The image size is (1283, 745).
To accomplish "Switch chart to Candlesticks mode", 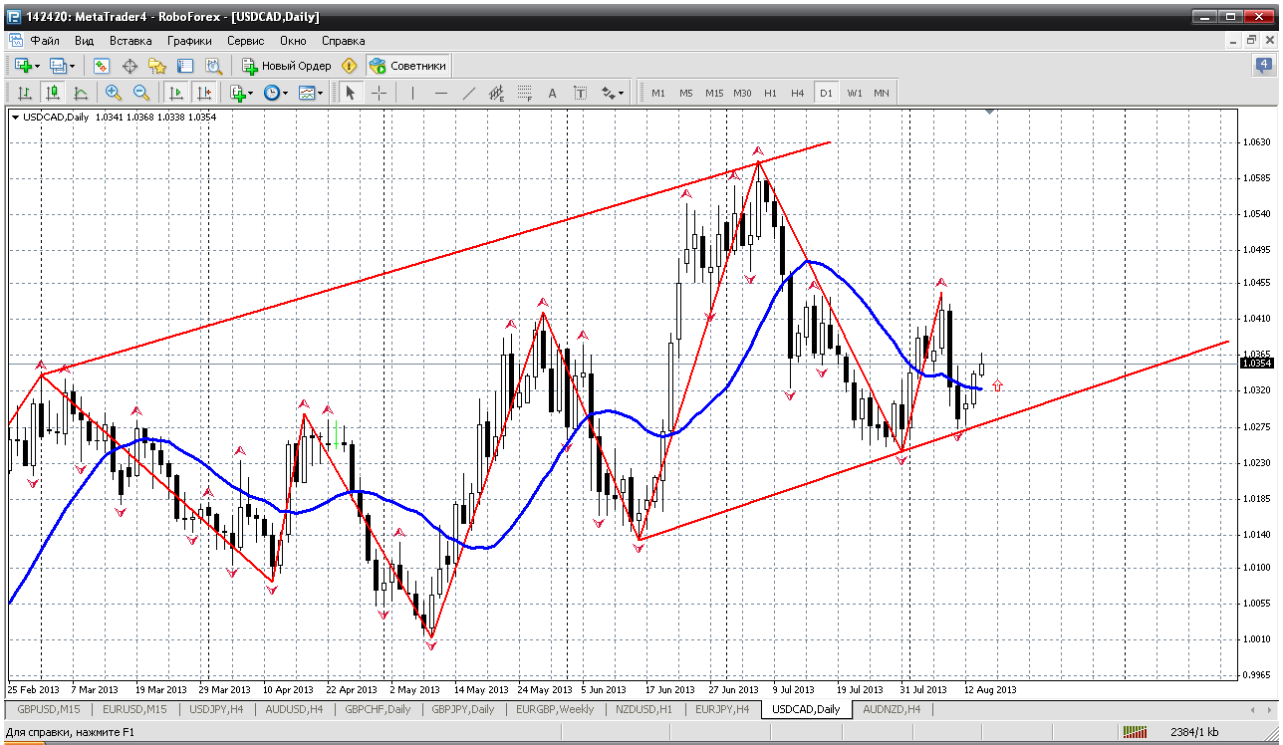I will pyautogui.click(x=52, y=93).
